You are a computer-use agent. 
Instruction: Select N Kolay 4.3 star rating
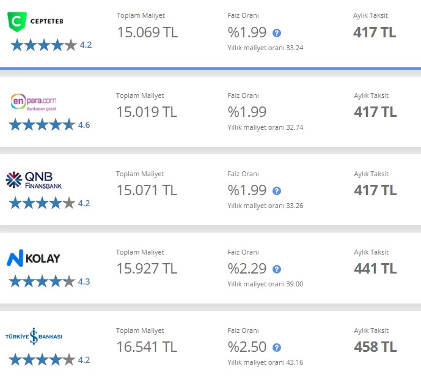coord(49,281)
